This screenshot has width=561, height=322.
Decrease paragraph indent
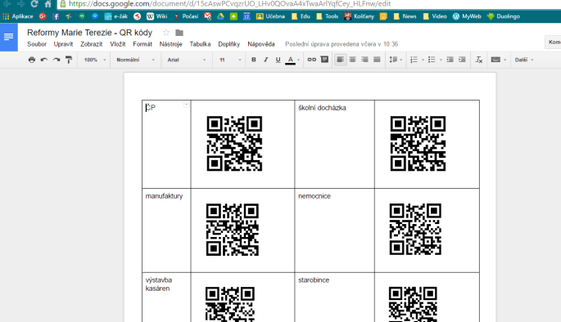450,60
